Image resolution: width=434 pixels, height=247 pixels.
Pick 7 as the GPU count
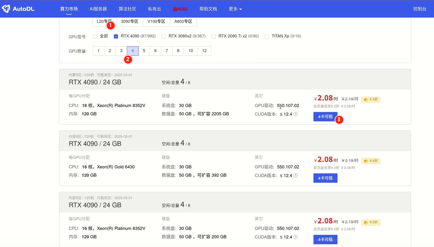point(167,51)
